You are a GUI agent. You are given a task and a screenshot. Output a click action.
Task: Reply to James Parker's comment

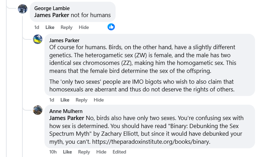click(82, 100)
